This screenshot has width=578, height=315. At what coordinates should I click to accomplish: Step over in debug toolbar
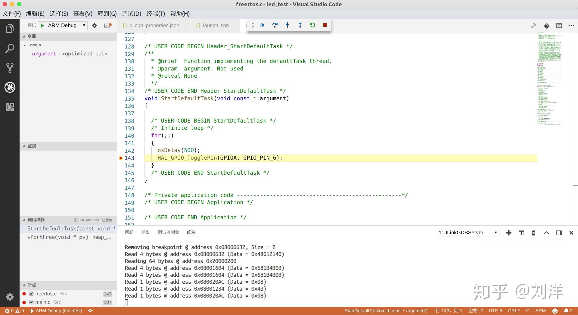coord(275,25)
